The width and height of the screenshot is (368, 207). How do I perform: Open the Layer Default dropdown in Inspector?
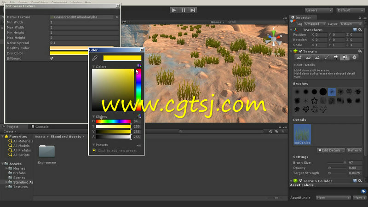[351, 24]
